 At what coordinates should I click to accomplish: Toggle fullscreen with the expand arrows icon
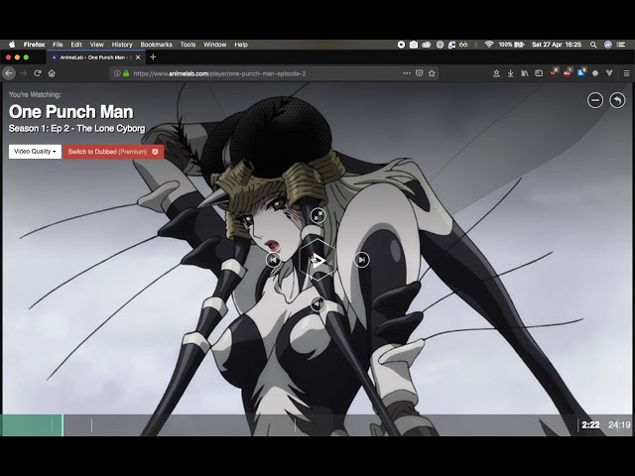(318, 215)
